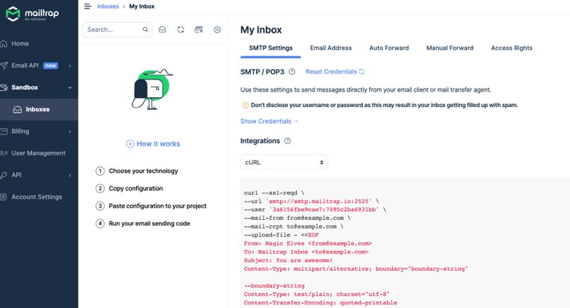570x308 pixels.
Task: Click the My Inbox page heading
Action: (x=261, y=30)
